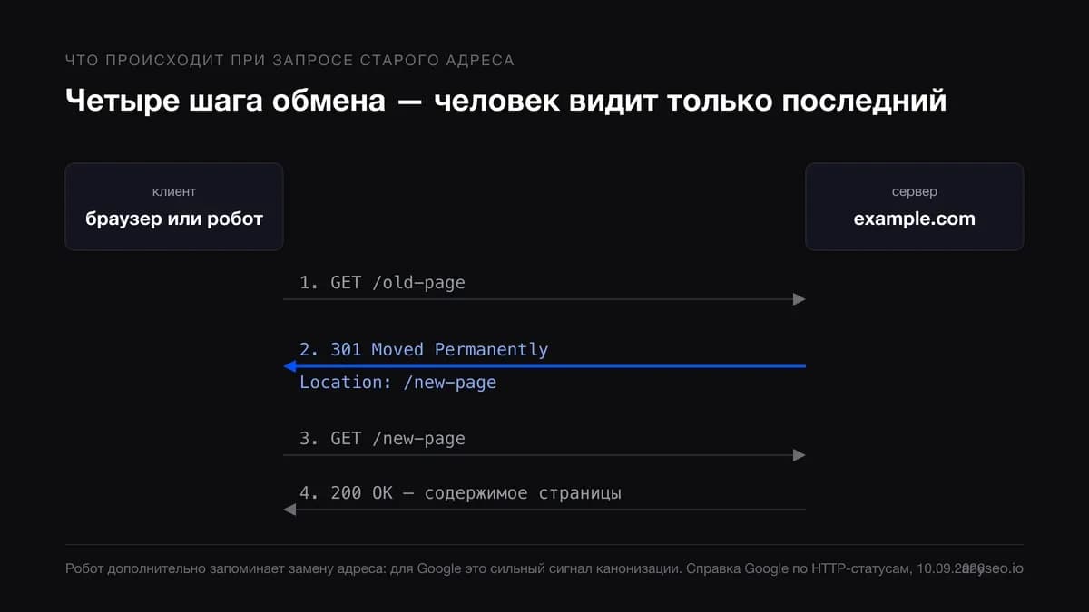Screen dimensions: 1089x612
Task: Click the footnote about Google canonicalization signal
Action: 525,568
